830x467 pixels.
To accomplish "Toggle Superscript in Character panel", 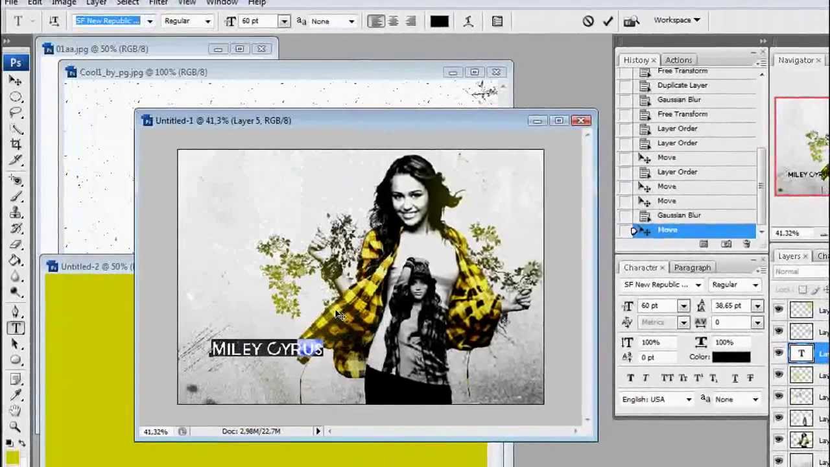I will pos(699,377).
